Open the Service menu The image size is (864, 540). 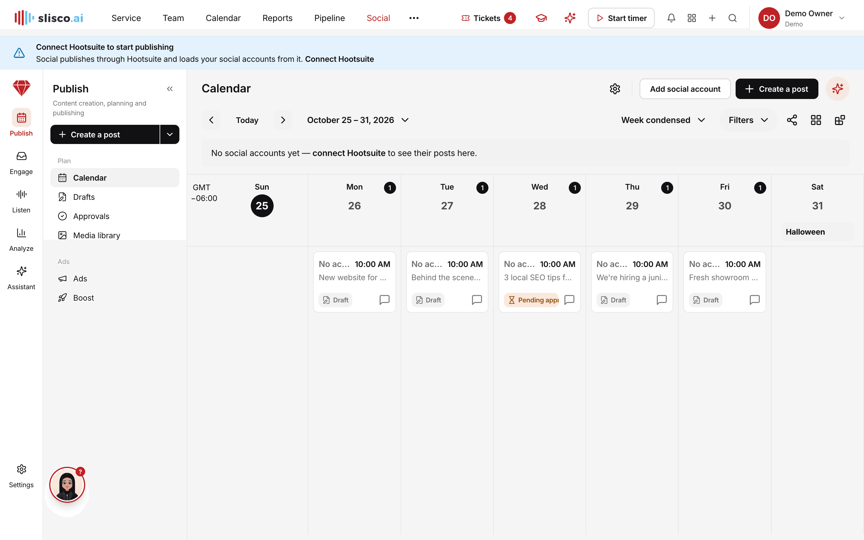tap(126, 18)
